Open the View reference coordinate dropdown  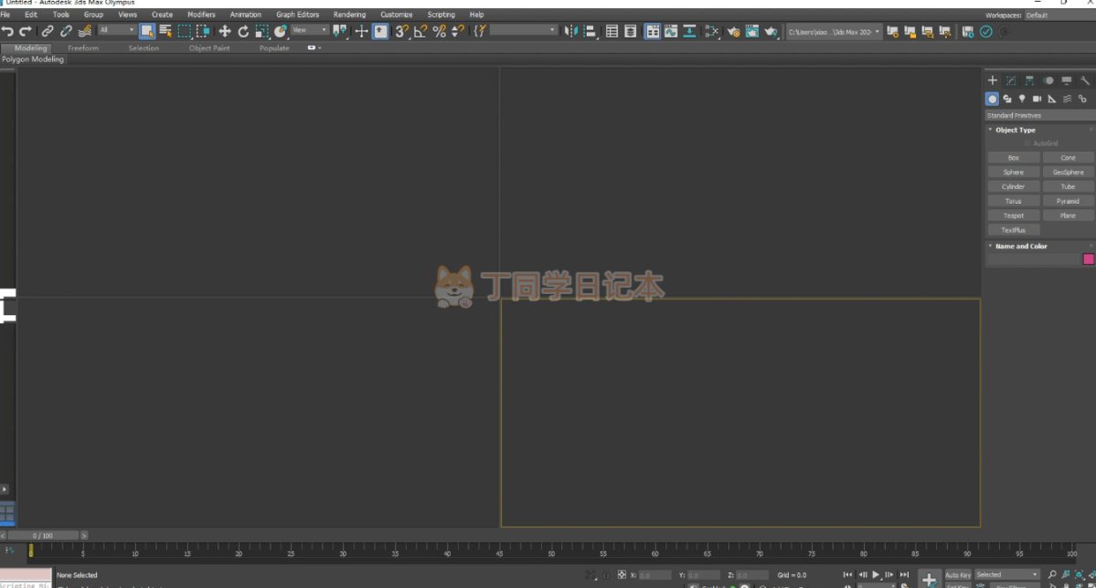[309, 31]
